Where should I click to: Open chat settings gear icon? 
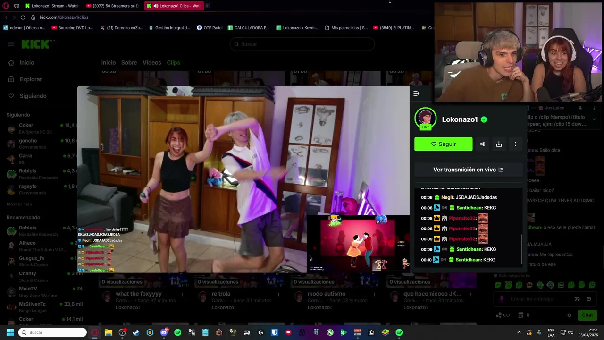tap(569, 315)
